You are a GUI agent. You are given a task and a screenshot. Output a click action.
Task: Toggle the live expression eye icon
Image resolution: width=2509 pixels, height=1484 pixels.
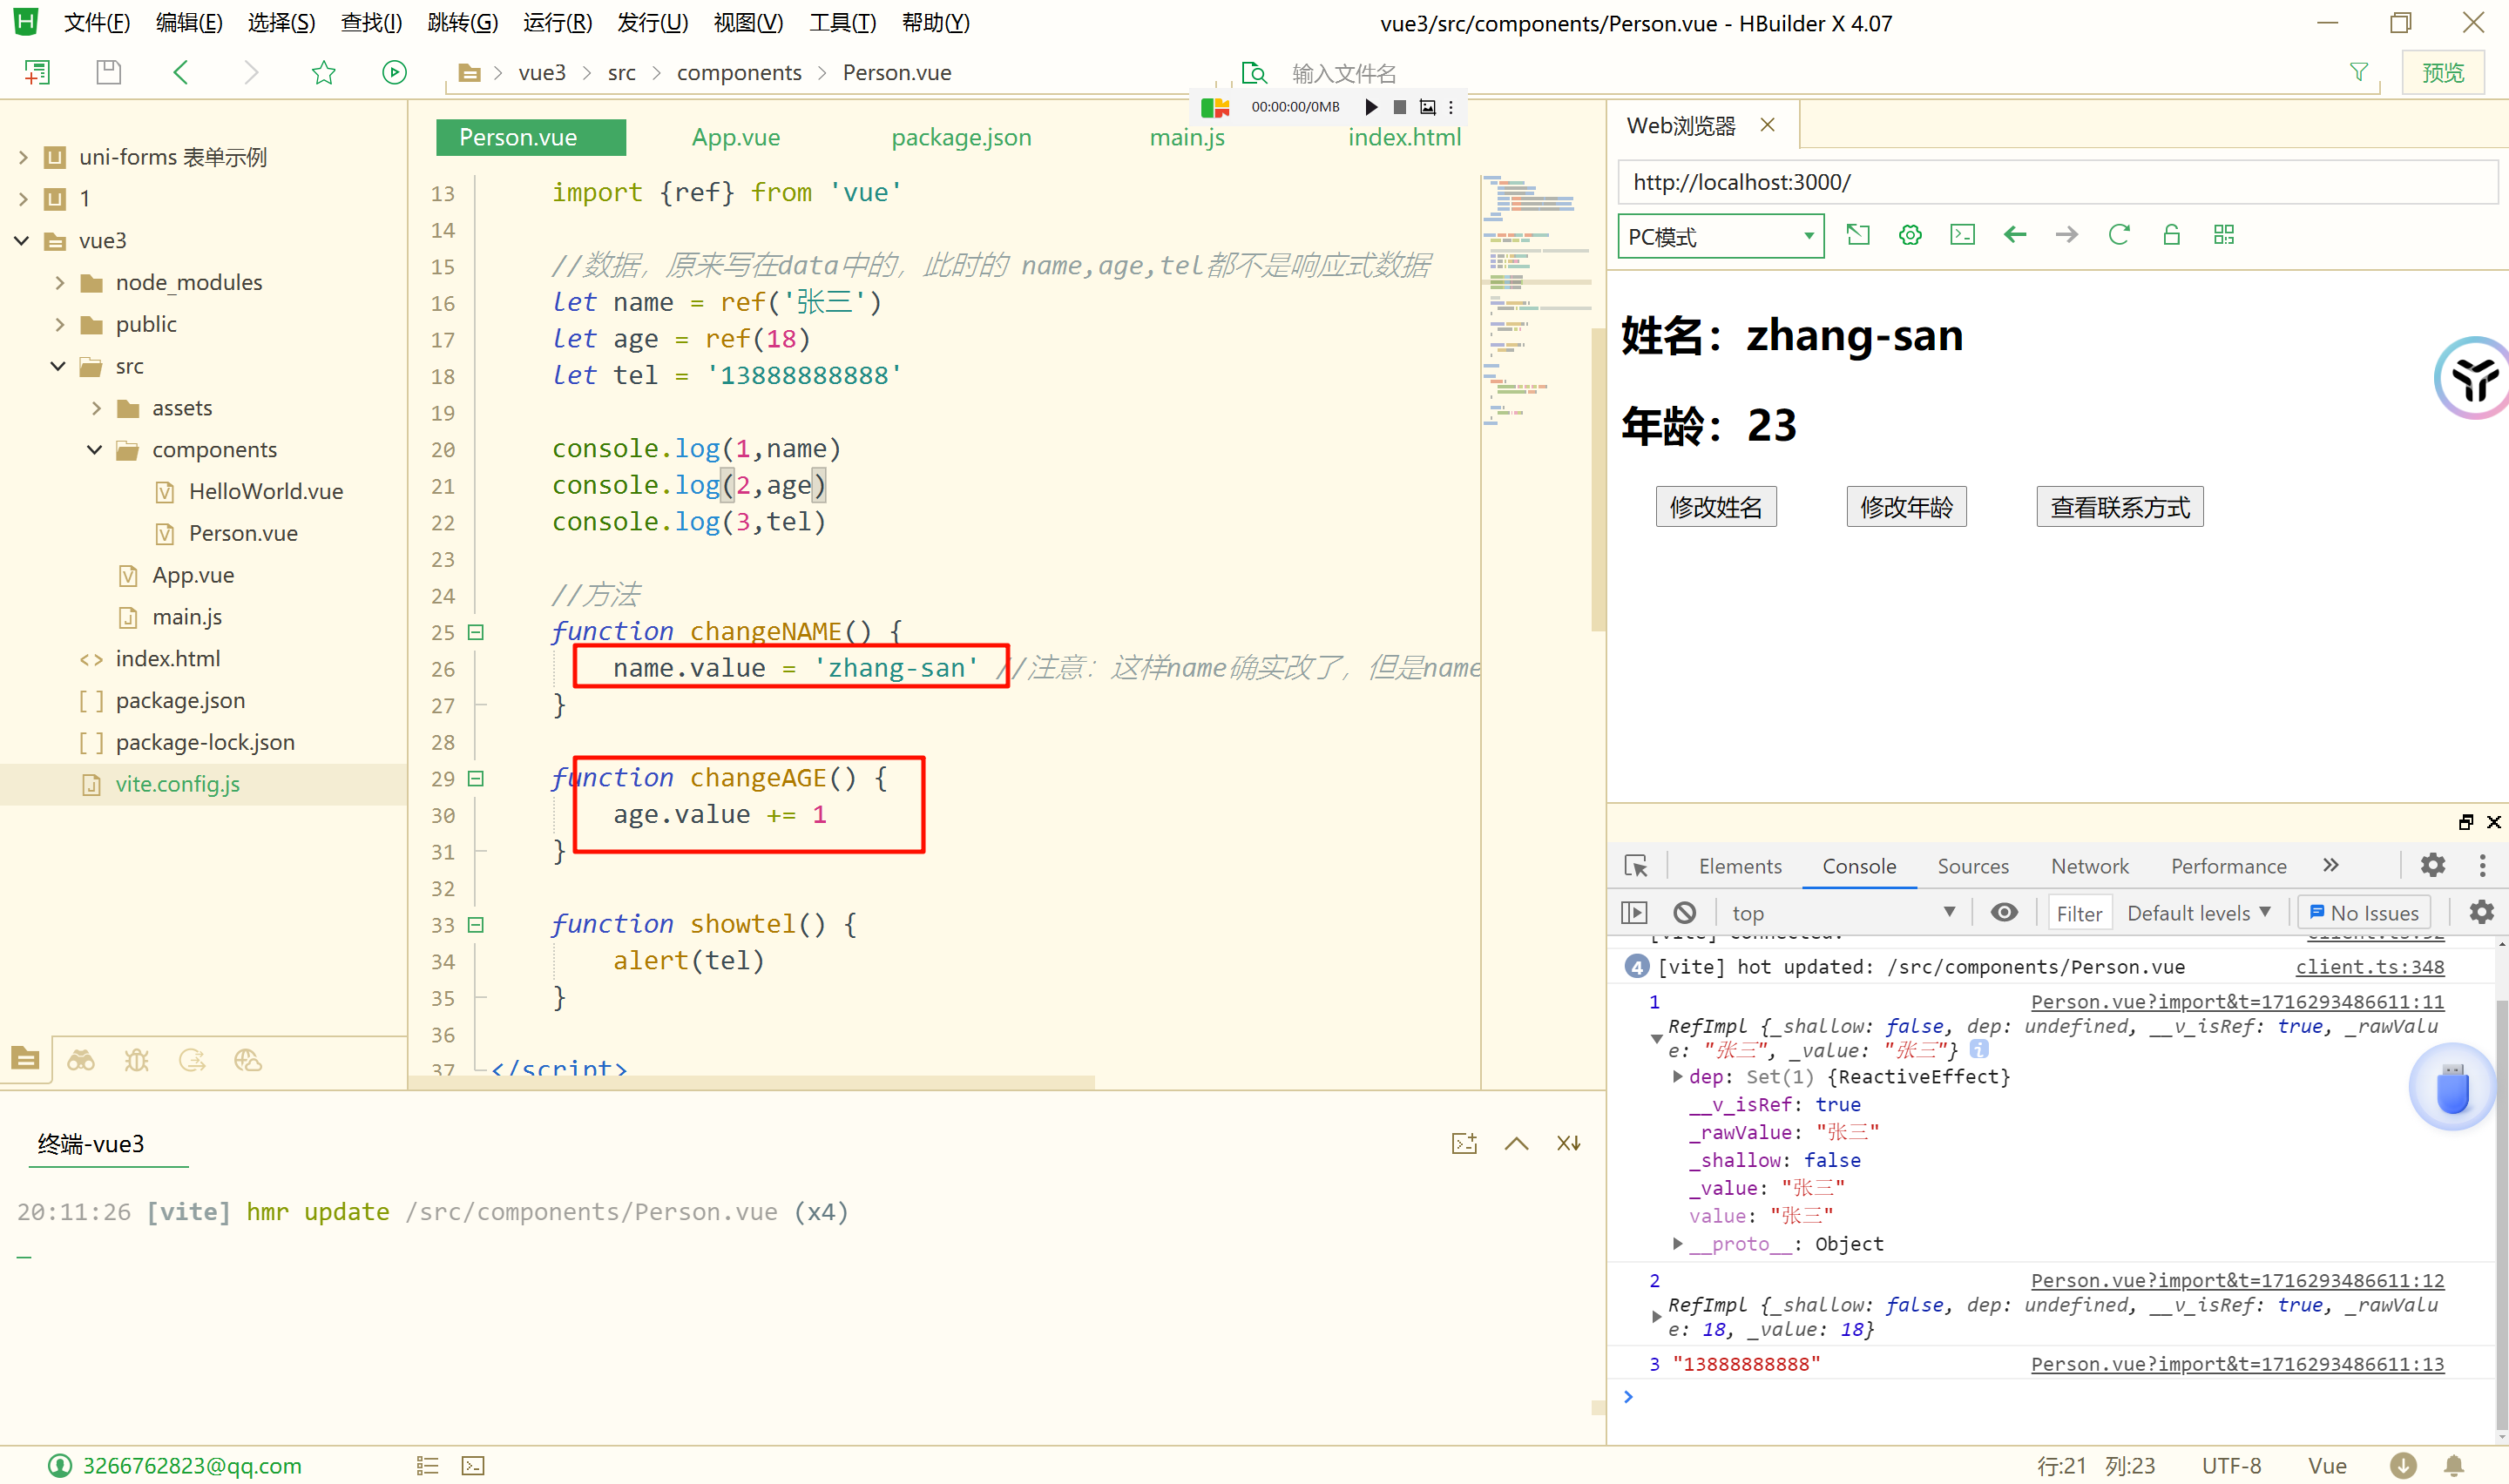click(x=2003, y=912)
